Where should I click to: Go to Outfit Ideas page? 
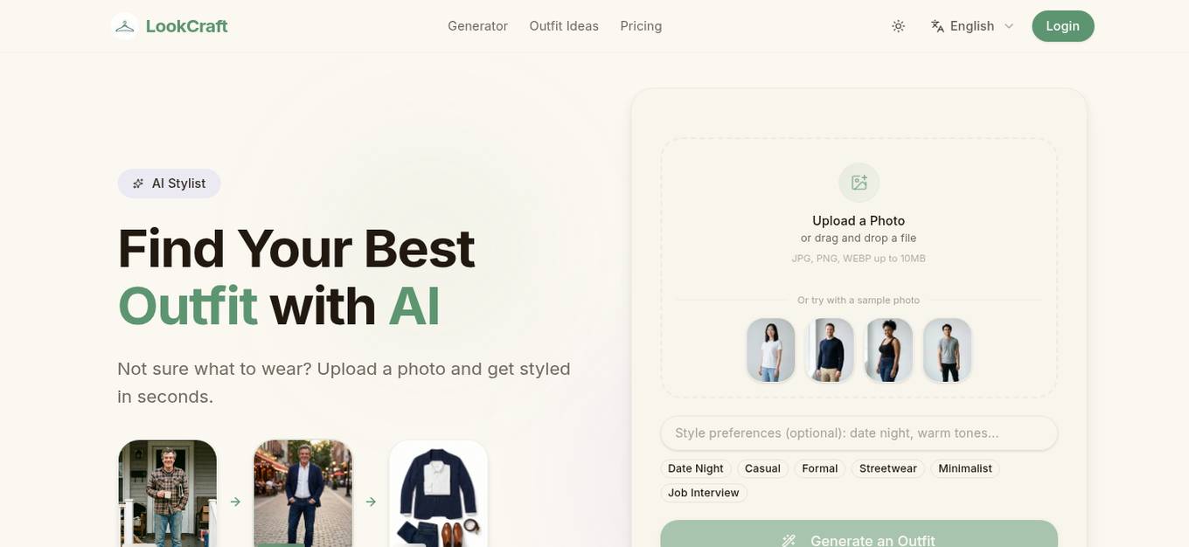[x=564, y=26]
